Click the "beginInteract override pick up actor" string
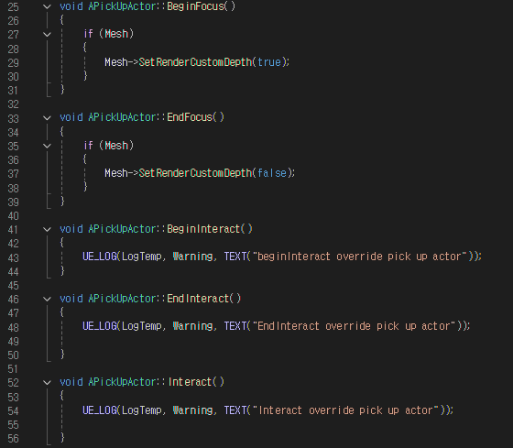513x448 pixels. (x=359, y=257)
